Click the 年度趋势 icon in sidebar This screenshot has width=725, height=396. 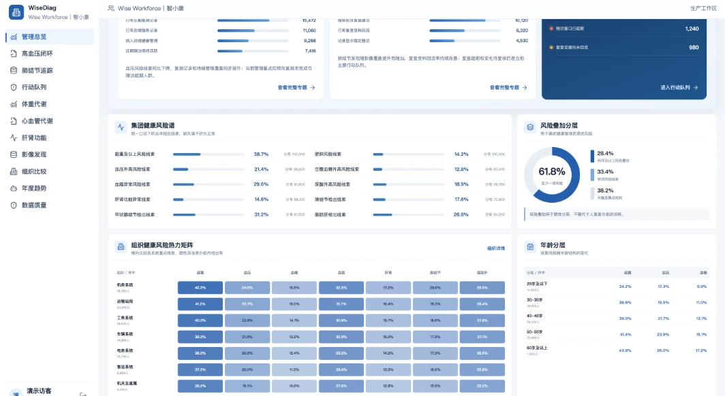tap(14, 188)
